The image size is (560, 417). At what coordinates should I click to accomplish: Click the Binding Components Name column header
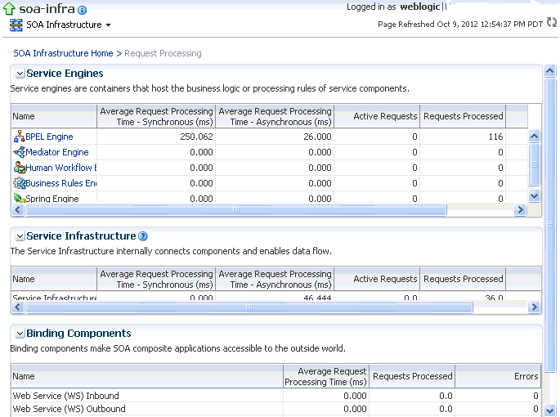[x=147, y=376]
